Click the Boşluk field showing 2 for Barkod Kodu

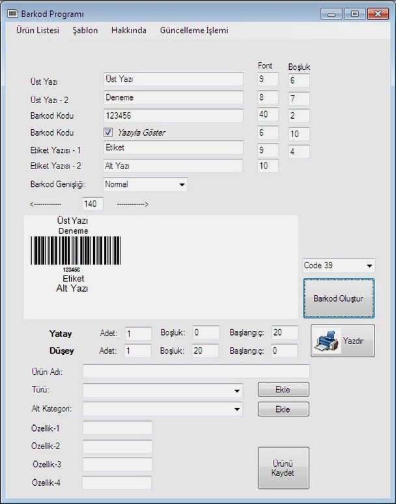point(299,116)
